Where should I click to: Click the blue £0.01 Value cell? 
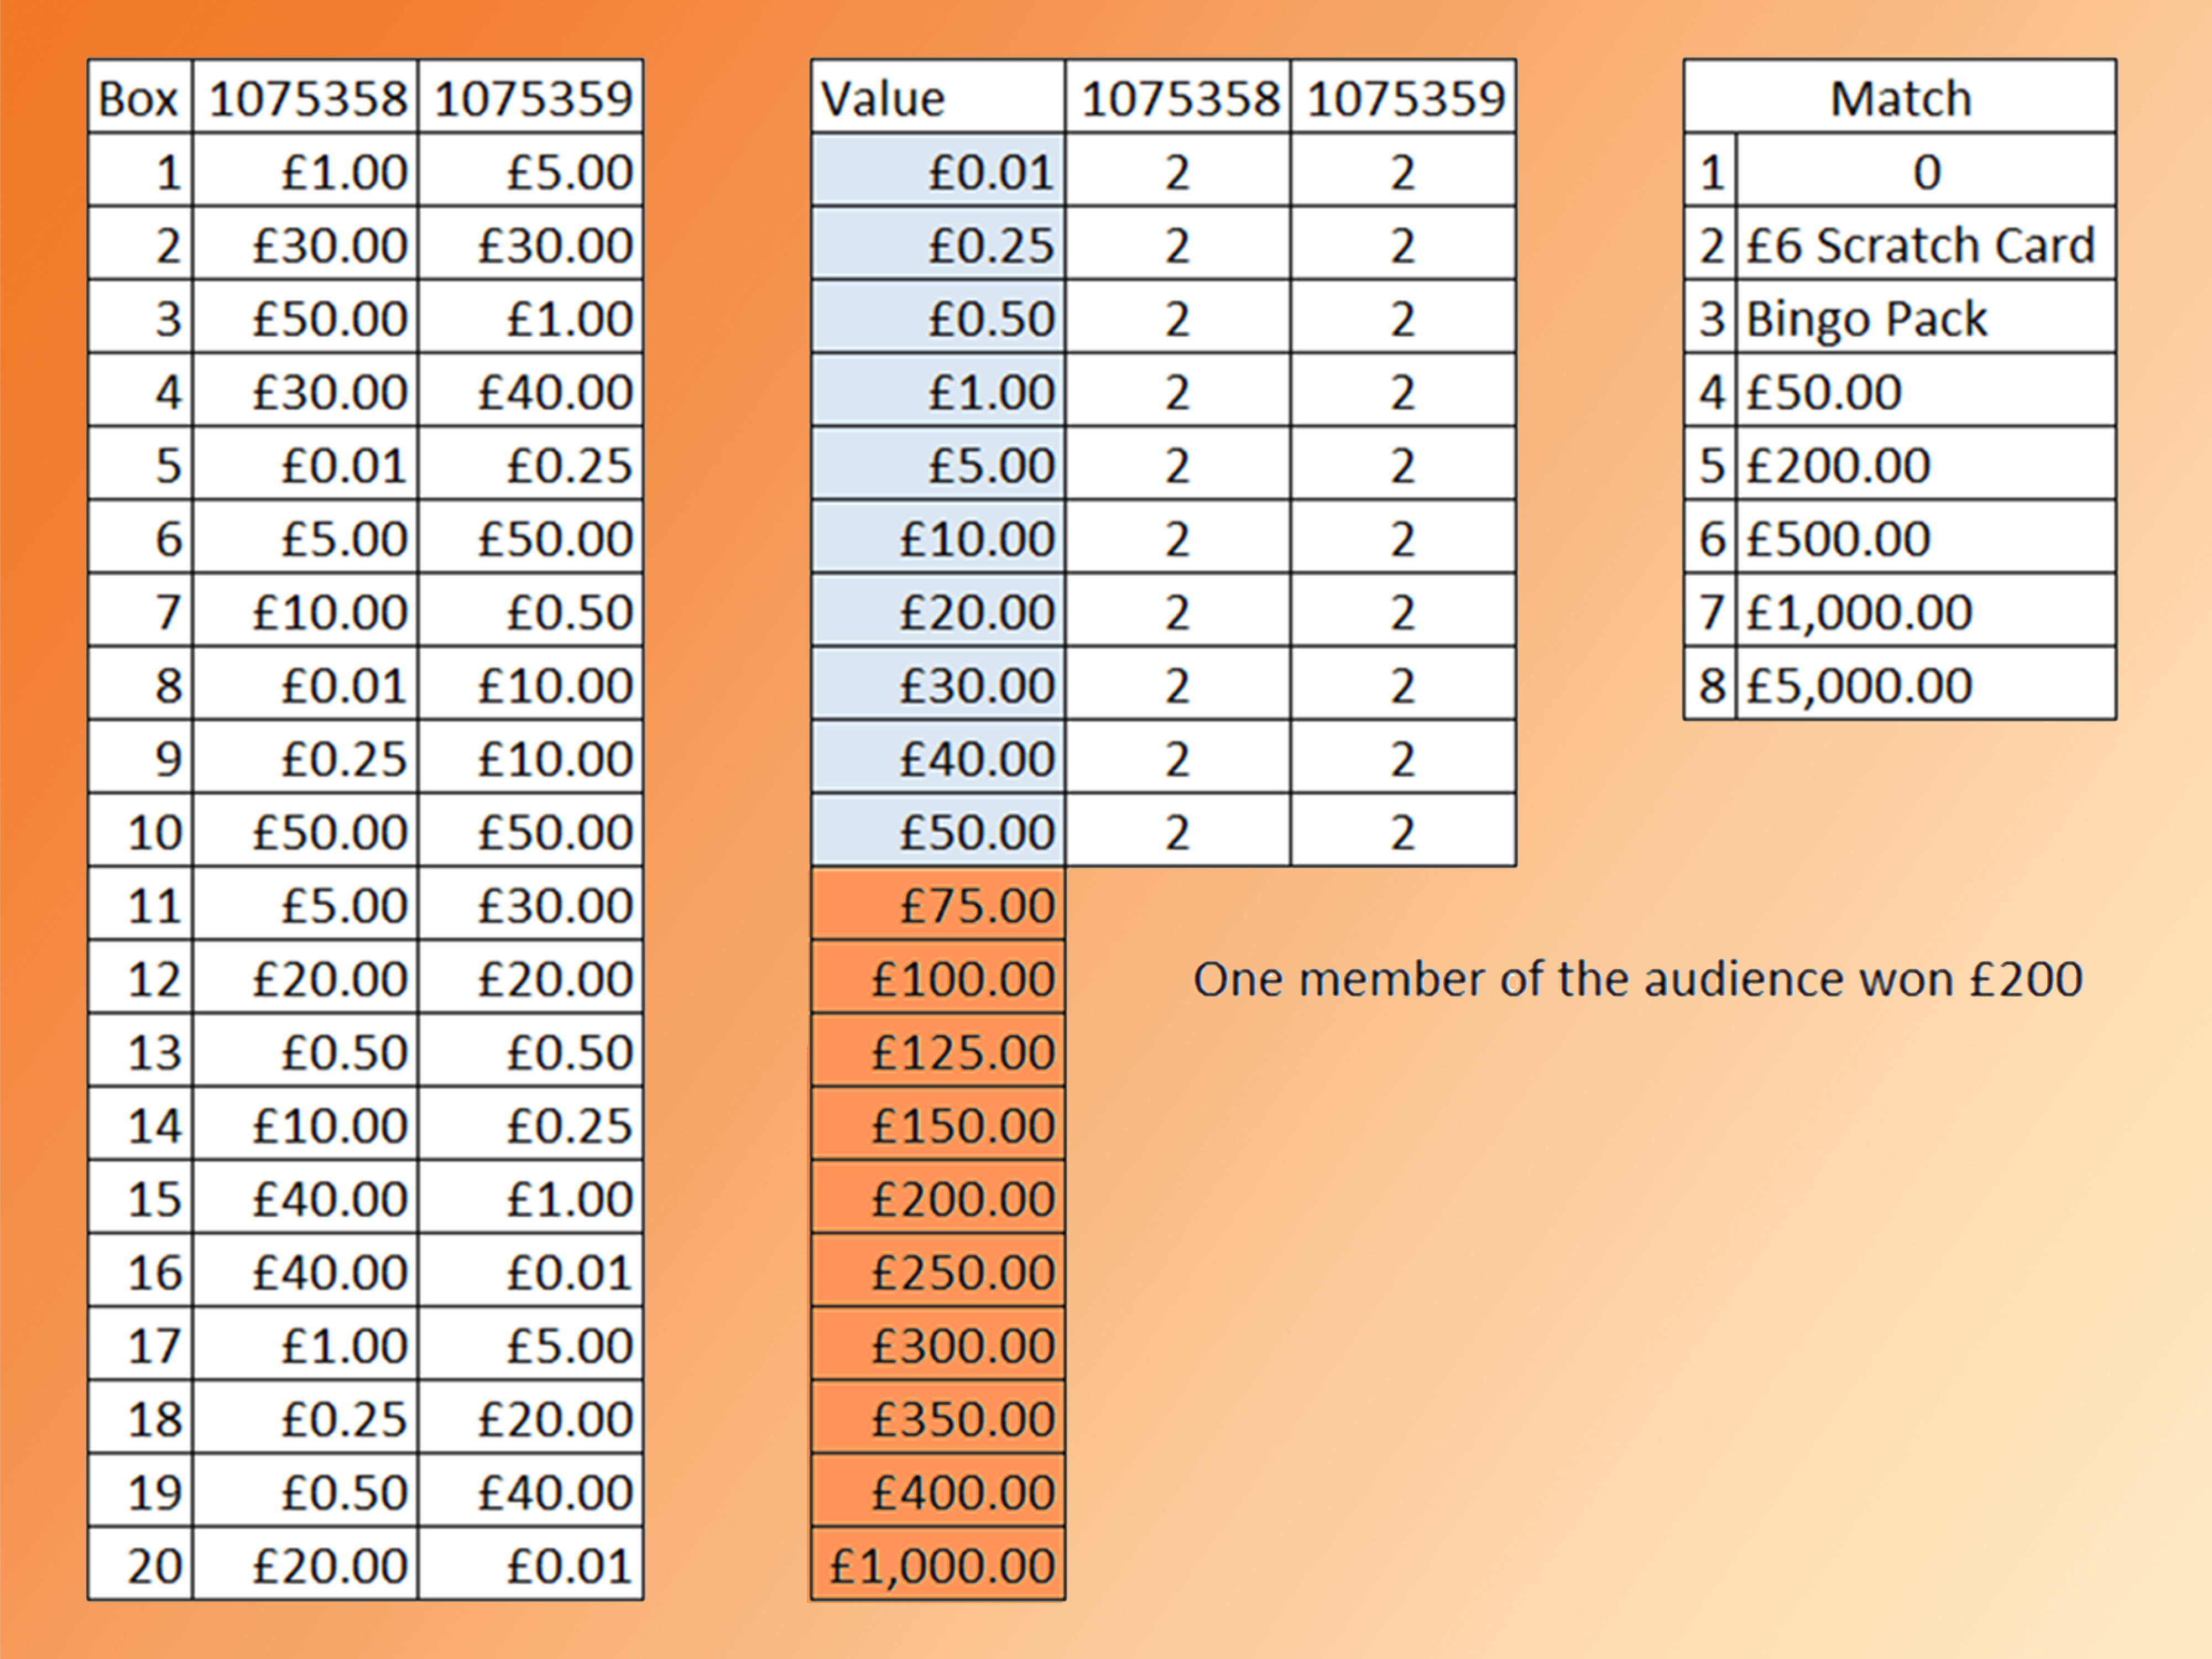pyautogui.click(x=937, y=172)
